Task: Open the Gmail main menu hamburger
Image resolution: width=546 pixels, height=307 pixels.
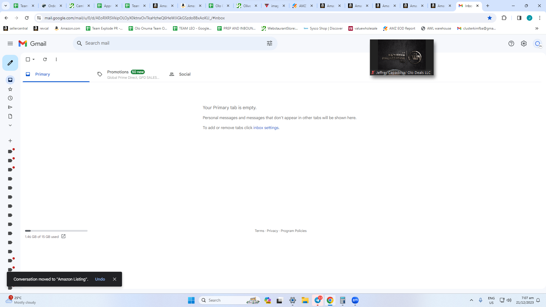Action: [x=10, y=43]
